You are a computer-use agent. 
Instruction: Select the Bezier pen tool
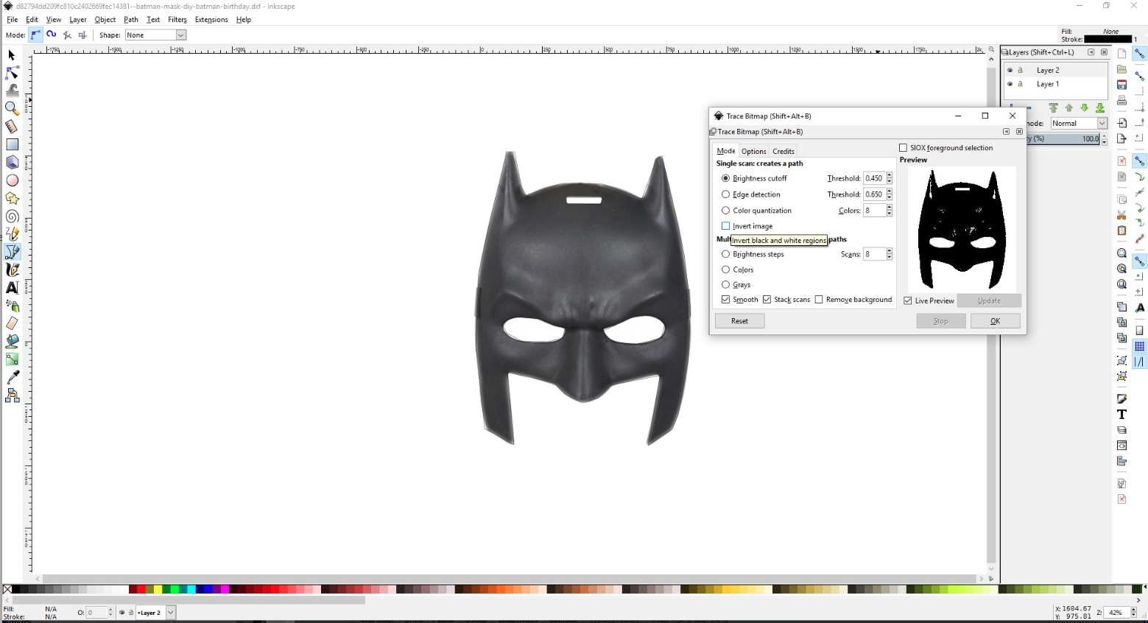[x=12, y=252]
